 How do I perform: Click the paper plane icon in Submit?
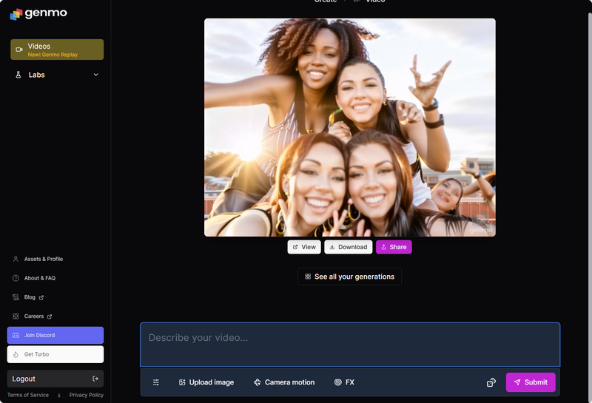[x=517, y=382]
